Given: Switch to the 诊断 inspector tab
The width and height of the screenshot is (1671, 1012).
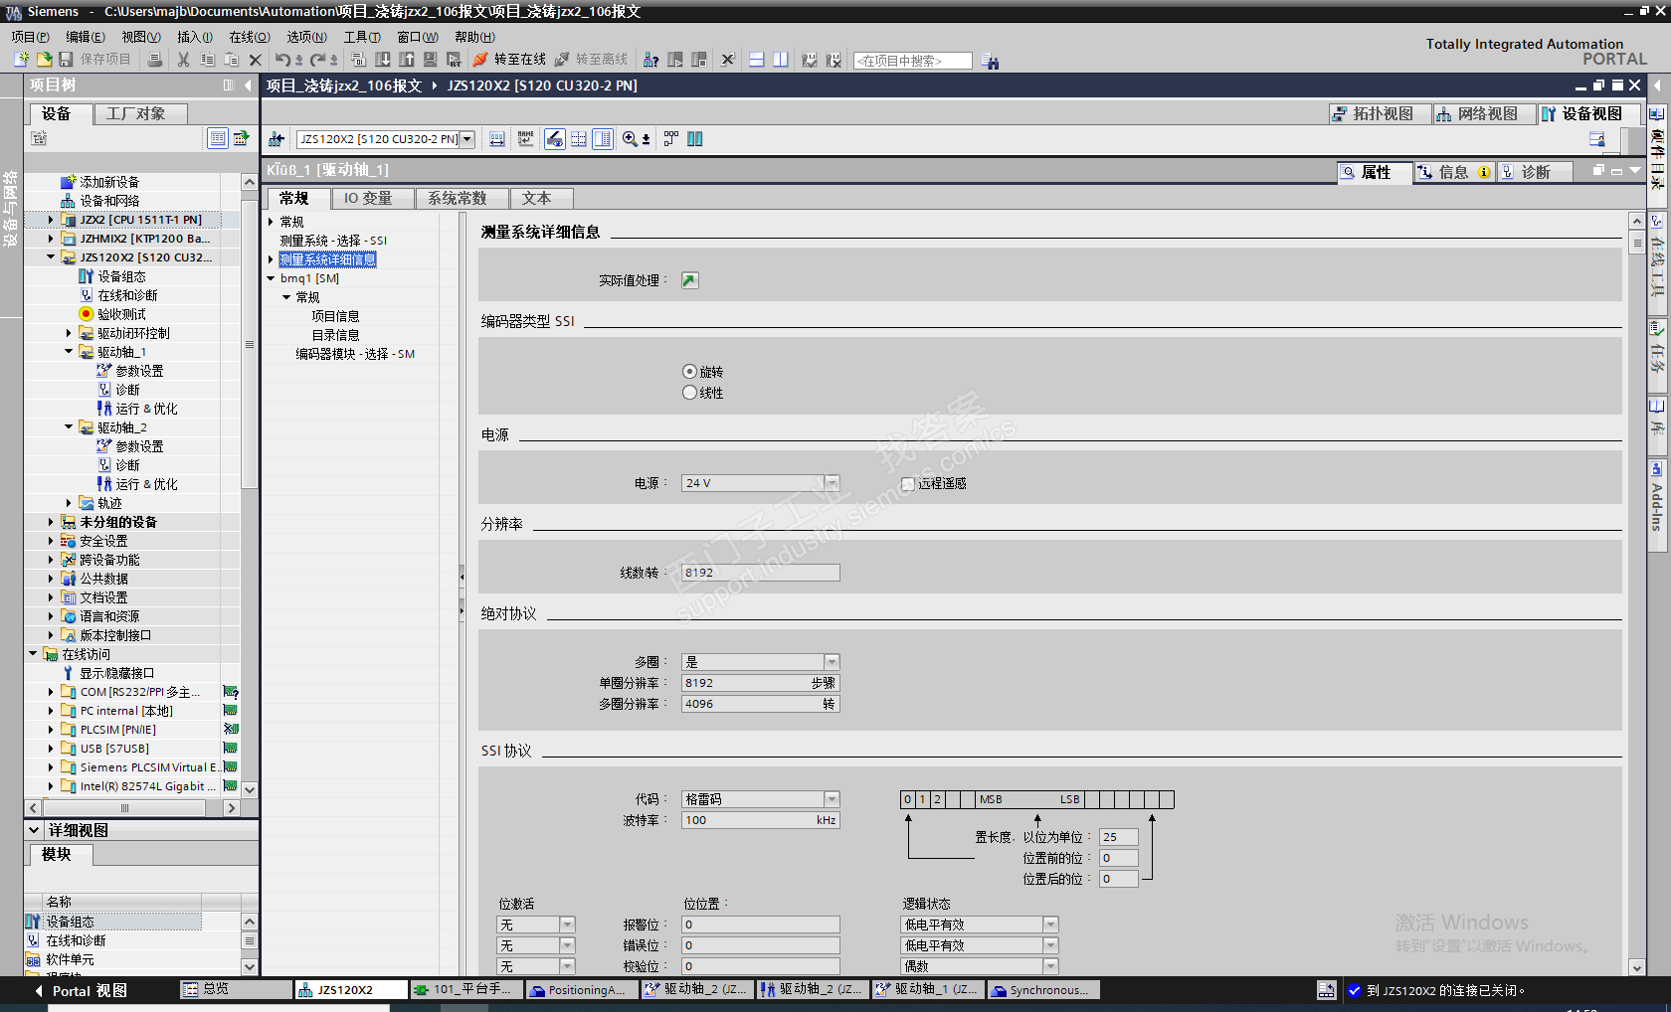Looking at the screenshot, I should [1535, 173].
